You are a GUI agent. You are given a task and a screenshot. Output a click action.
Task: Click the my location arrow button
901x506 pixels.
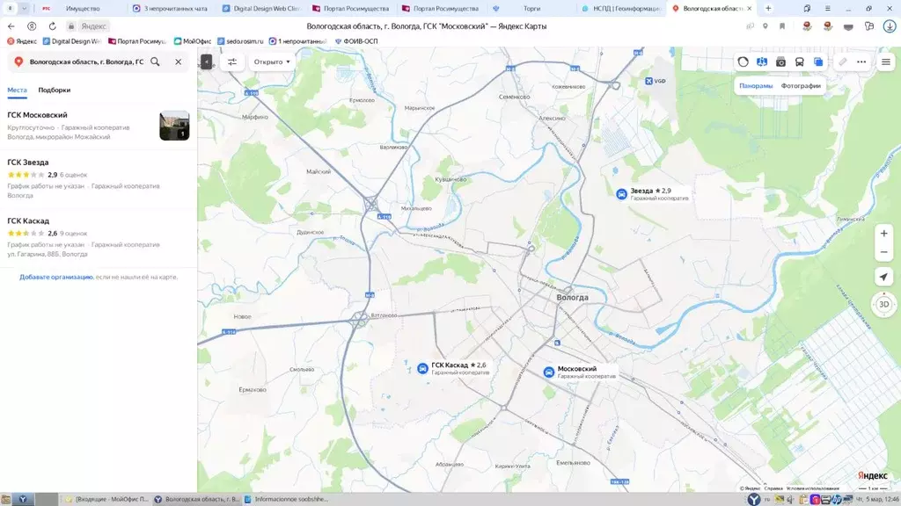coord(884,277)
